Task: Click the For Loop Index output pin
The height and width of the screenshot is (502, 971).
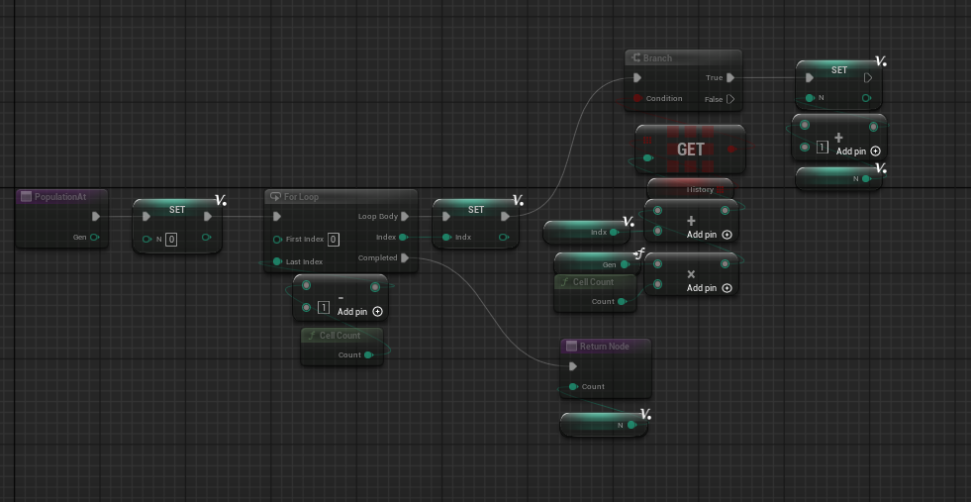Action: tap(403, 237)
